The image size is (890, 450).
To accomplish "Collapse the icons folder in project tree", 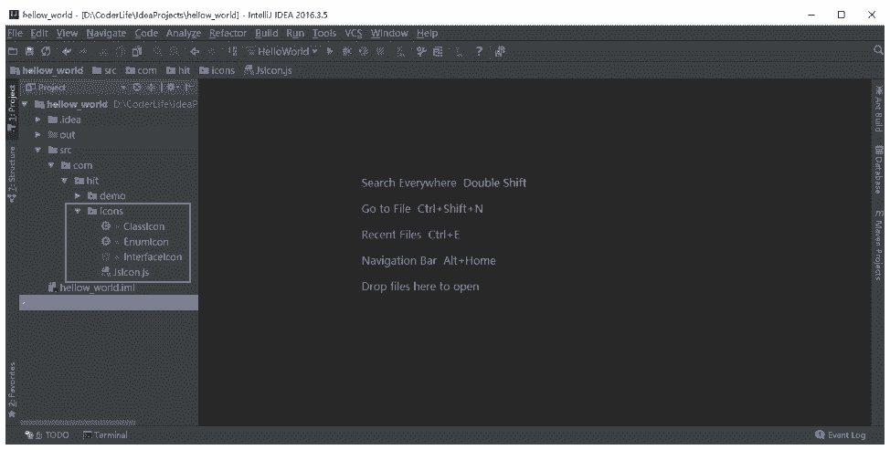I will (79, 211).
